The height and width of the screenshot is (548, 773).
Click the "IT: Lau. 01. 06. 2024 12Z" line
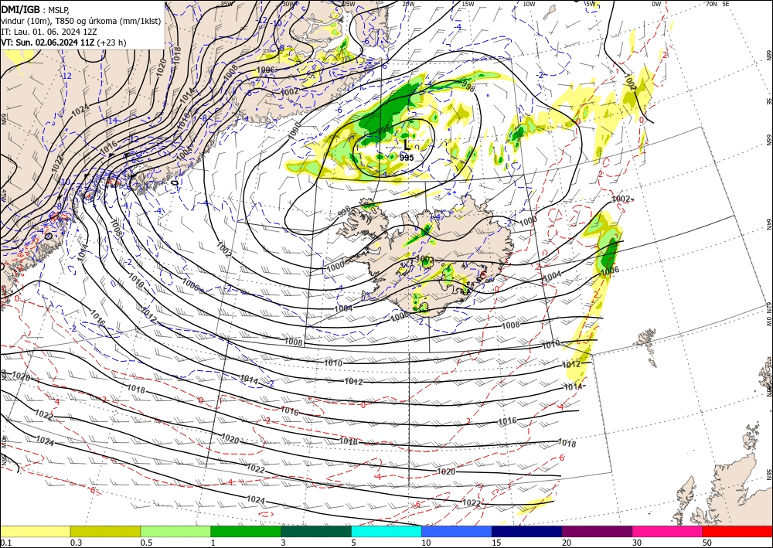click(x=49, y=32)
